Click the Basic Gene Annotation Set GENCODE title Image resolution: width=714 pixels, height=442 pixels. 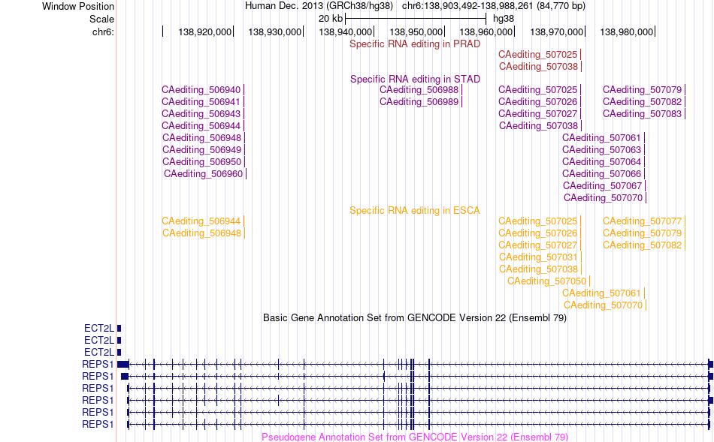coord(415,318)
